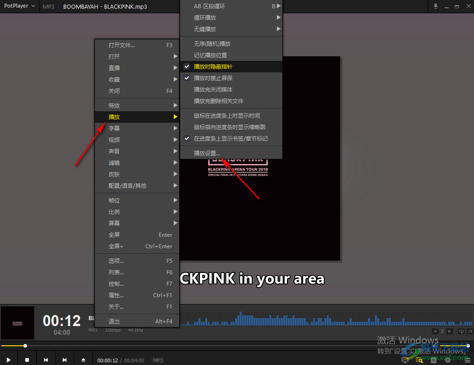Click the title BOOMBAYAH - BLACKPINK.mp3
Viewport: 474px width, 365px height.
[105, 7]
